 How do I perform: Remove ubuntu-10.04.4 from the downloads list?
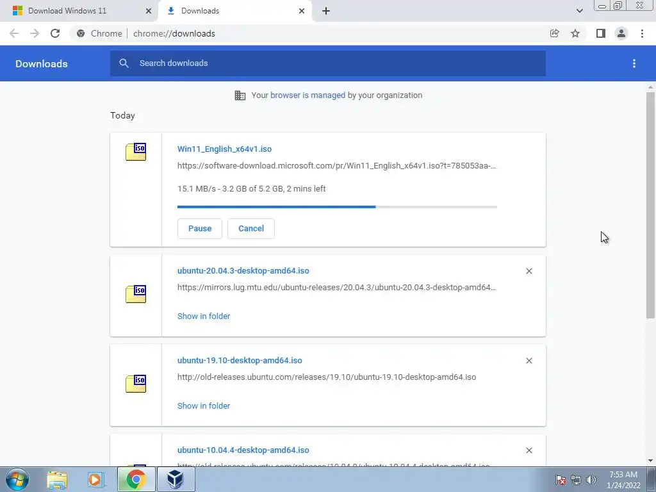pos(529,450)
